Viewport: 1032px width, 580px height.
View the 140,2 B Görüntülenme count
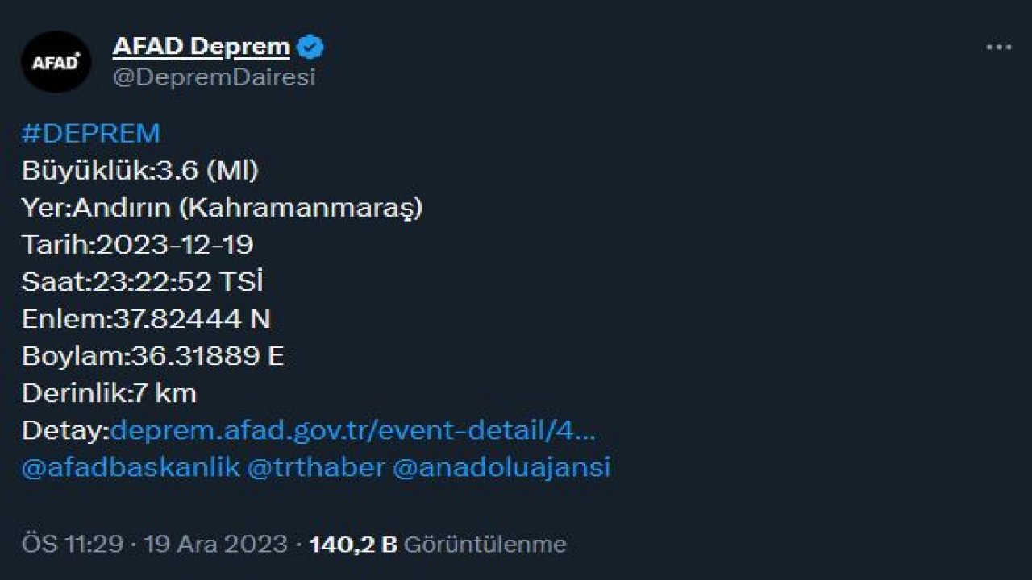click(x=438, y=544)
